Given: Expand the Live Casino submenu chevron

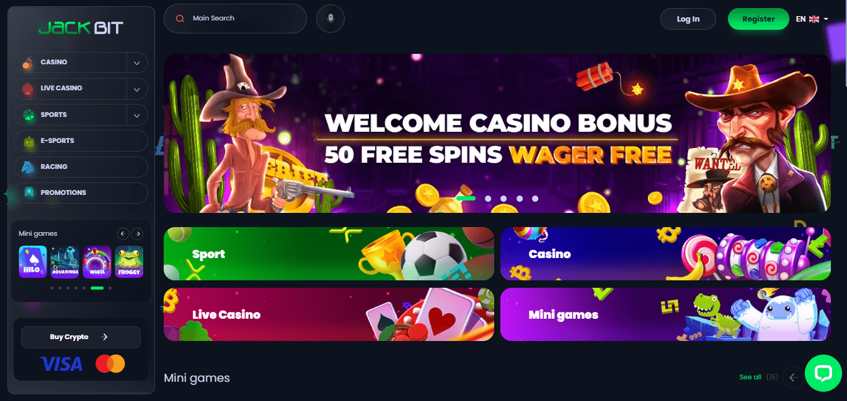Looking at the screenshot, I should (x=136, y=89).
